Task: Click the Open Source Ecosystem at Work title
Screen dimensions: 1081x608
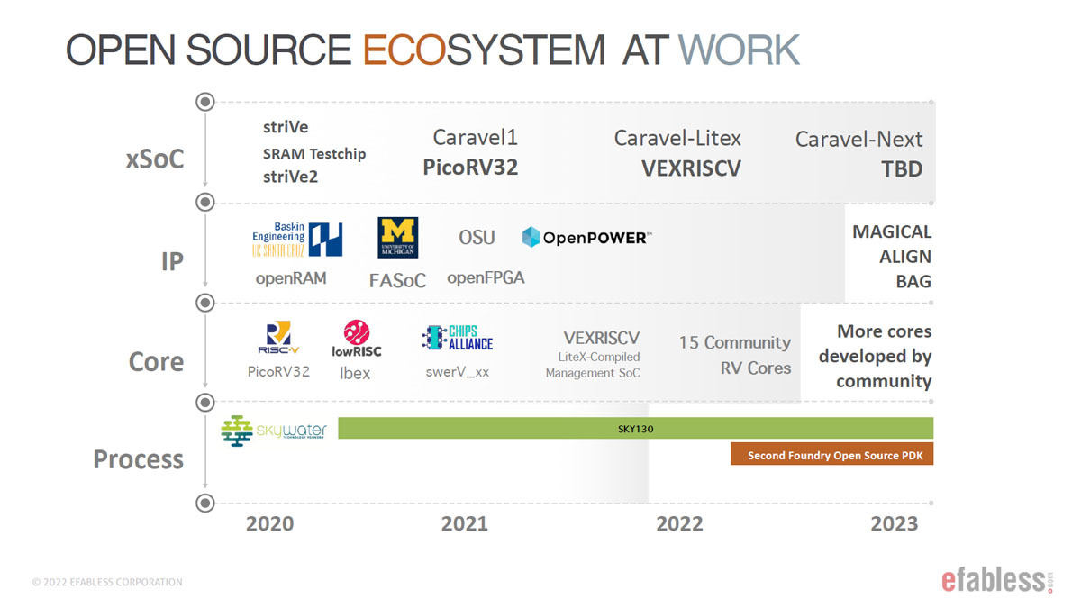Action: [432, 50]
